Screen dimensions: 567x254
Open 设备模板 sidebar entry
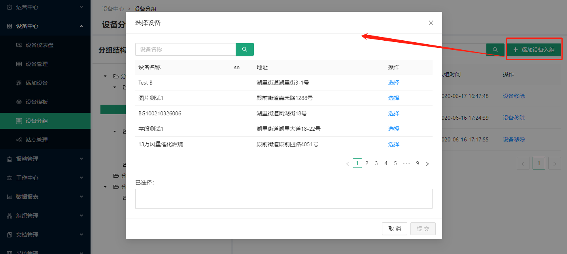click(36, 102)
